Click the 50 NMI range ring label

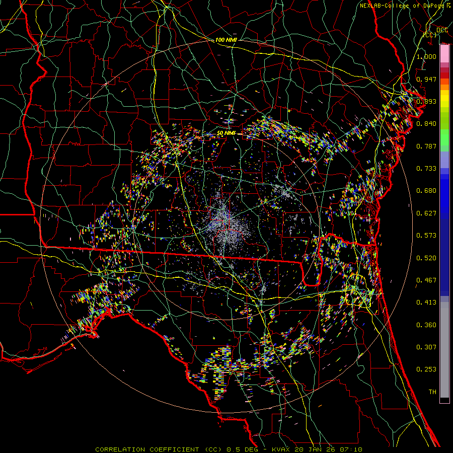coord(226,133)
